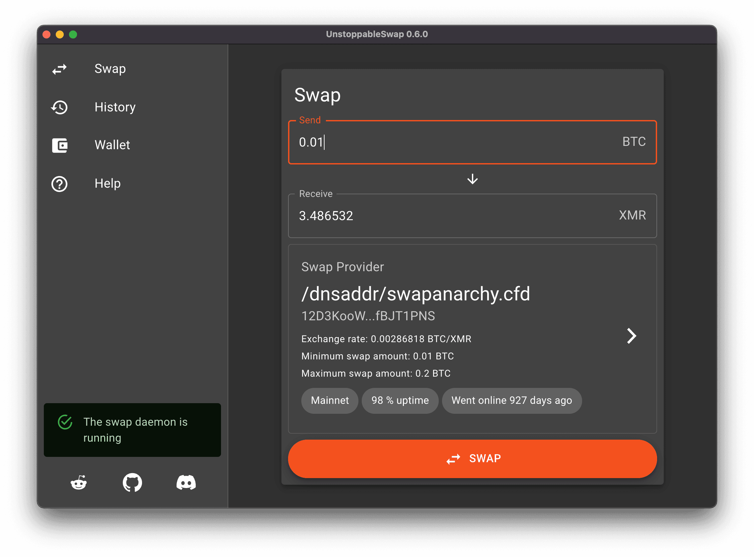Select provider address /dnsaddr/swapanarchy.cfd
Viewport: 754px width, 557px height.
coord(415,294)
